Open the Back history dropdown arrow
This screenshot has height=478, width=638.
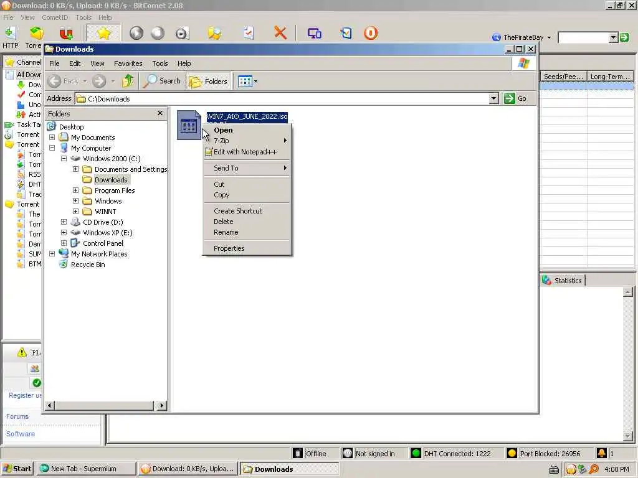click(85, 82)
